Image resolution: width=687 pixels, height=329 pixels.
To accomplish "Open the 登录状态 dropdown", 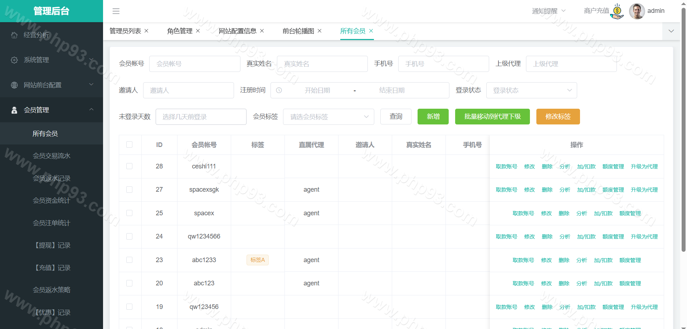I will click(531, 90).
